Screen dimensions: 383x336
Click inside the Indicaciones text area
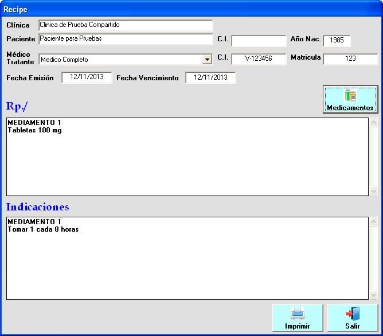tap(187, 258)
